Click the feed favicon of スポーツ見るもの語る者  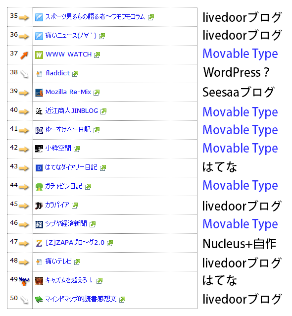39,17
